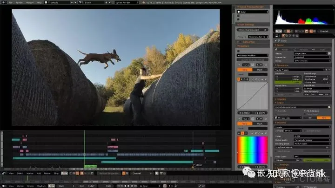Play animation in reverse

tap(125, 186)
